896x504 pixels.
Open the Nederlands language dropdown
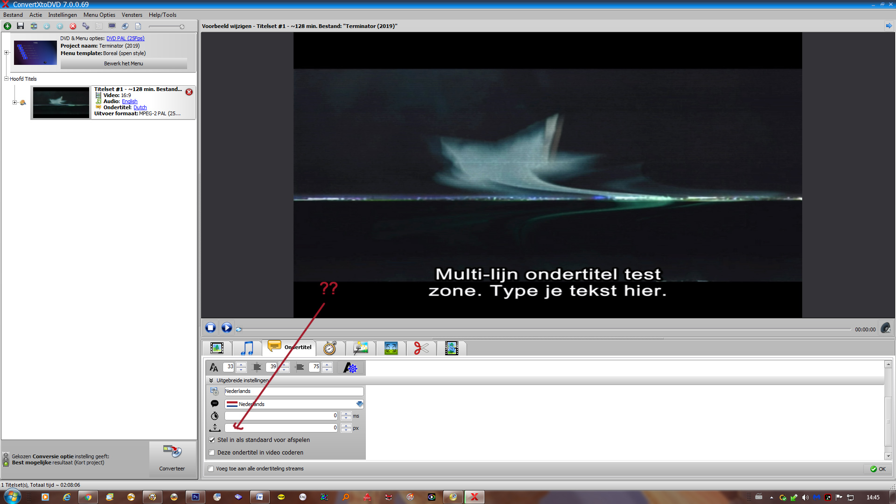click(359, 404)
